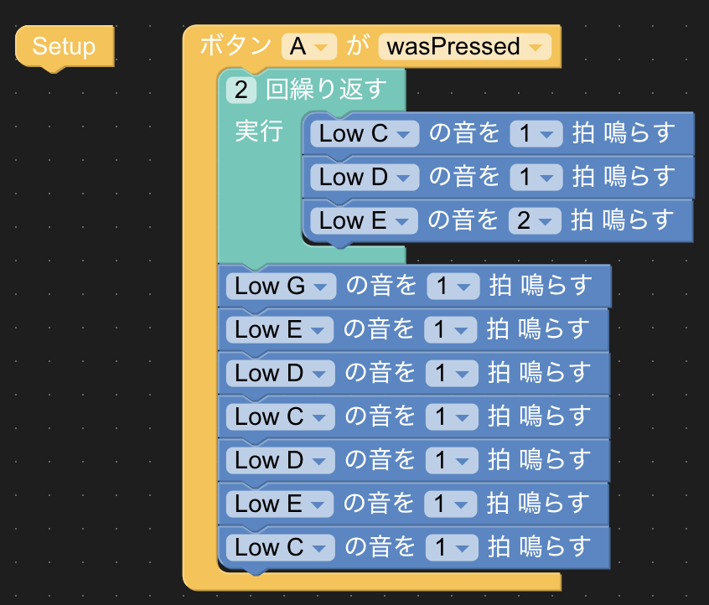Viewport: 709px width, 605px height.
Task: Click の音を text on Low G block
Action: click(381, 286)
